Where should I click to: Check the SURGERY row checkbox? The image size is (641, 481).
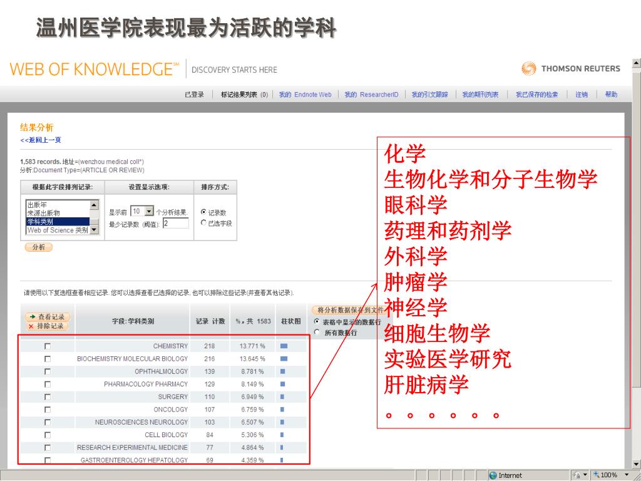click(x=48, y=396)
